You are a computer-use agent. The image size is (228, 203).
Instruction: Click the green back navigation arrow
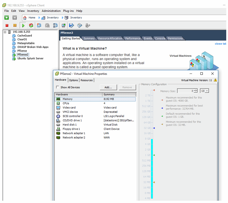click(x=7, y=18)
